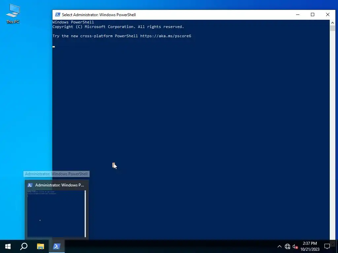This screenshot has height=253, width=338.
Task: Click the muted speaker tray icon
Action: [x=295, y=246]
